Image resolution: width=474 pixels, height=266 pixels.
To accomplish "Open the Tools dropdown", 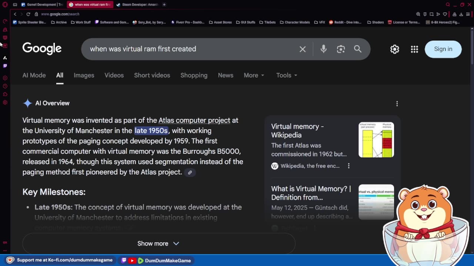I will click(x=287, y=75).
